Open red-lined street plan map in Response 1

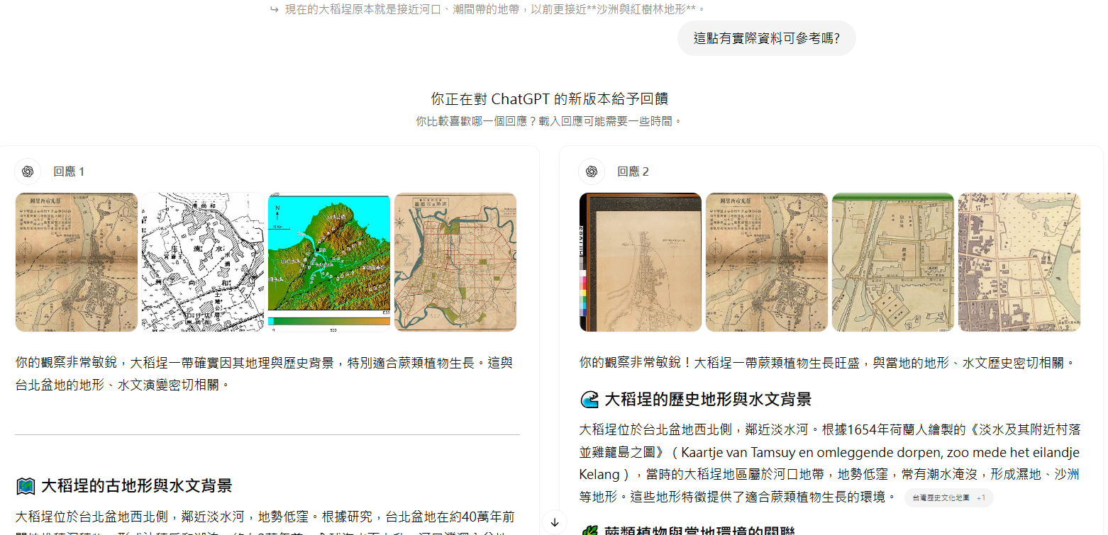tap(455, 262)
